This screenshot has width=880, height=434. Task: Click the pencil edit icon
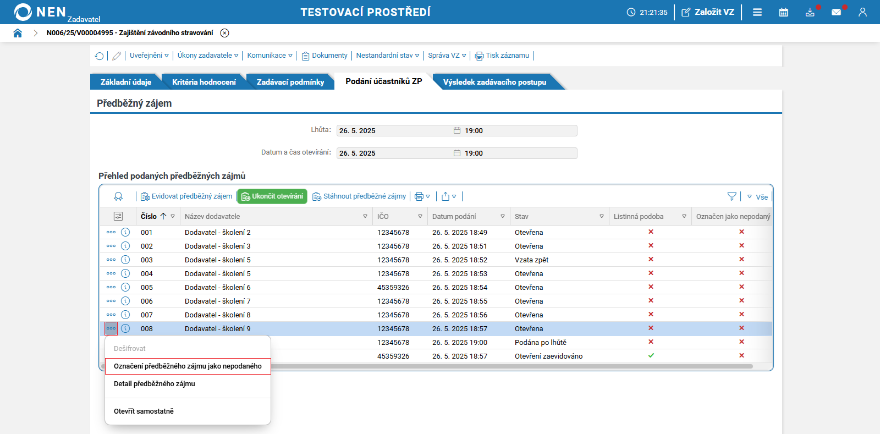coord(117,56)
